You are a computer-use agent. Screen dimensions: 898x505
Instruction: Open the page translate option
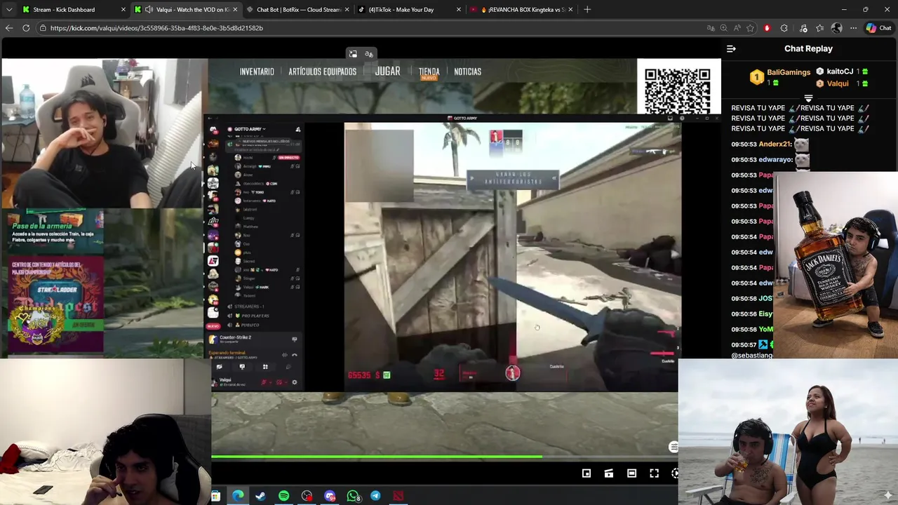point(711,28)
